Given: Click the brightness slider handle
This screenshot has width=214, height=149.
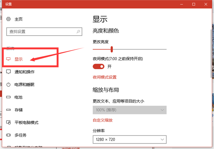Looking at the screenshot, I should (x=111, y=49).
